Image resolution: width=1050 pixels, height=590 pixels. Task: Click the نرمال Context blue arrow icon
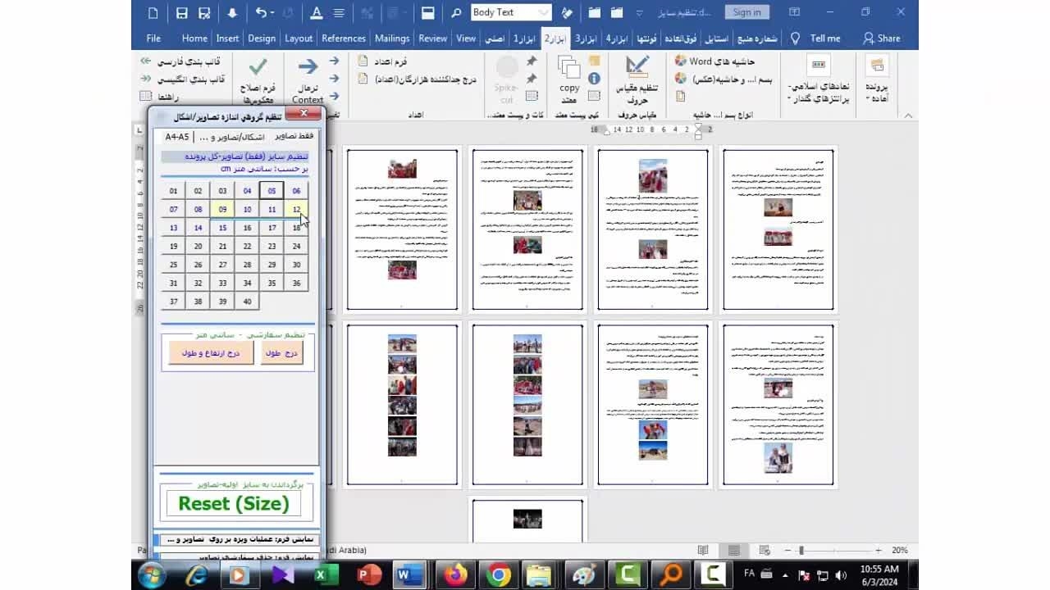click(308, 67)
